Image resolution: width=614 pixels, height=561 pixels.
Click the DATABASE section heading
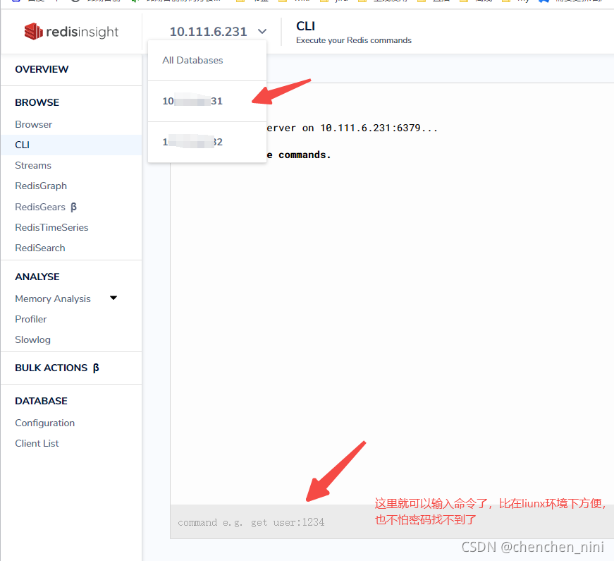pos(41,401)
